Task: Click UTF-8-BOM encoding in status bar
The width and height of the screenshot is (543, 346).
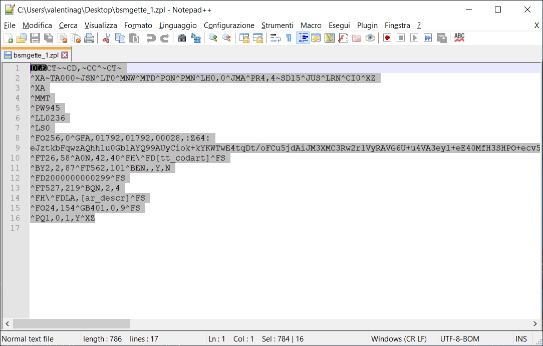Action: coord(459,338)
